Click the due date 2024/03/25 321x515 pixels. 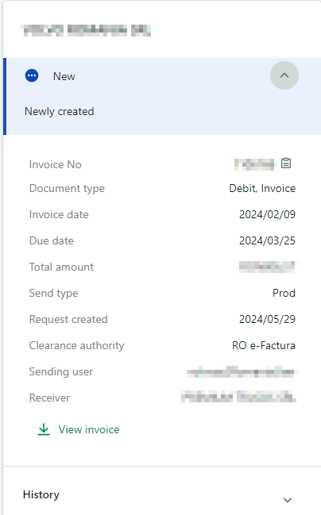click(x=267, y=240)
